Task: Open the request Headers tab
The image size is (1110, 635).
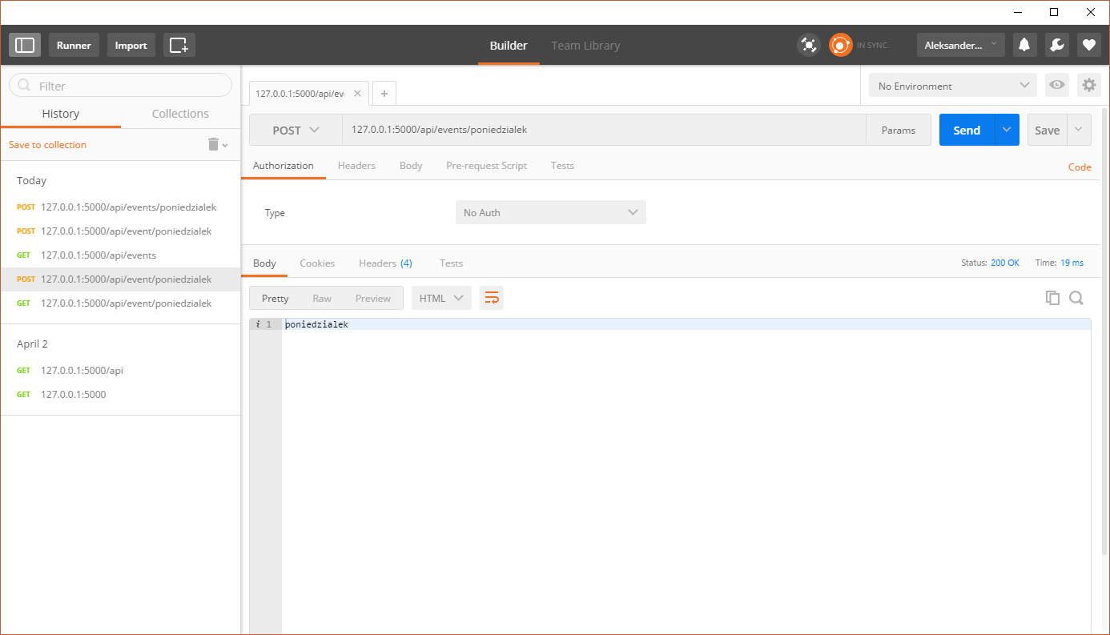Action: point(356,166)
